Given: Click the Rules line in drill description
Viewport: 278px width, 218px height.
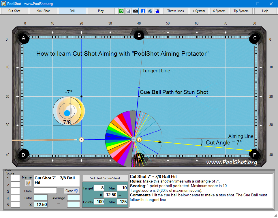Looking at the screenshot, I should [x=175, y=181].
